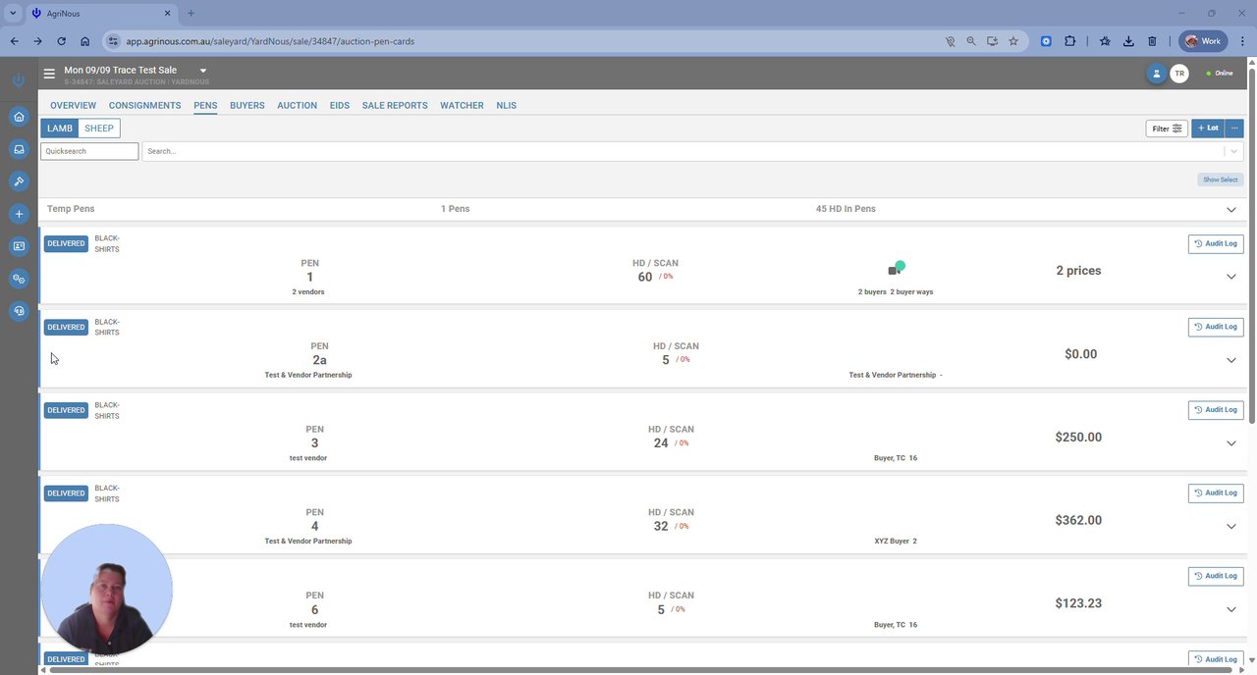Click the horizontal scrollbar at the bottom
The width and height of the screenshot is (1257, 675).
coord(638,670)
